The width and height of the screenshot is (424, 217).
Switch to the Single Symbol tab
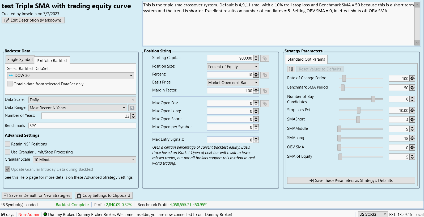(20, 60)
